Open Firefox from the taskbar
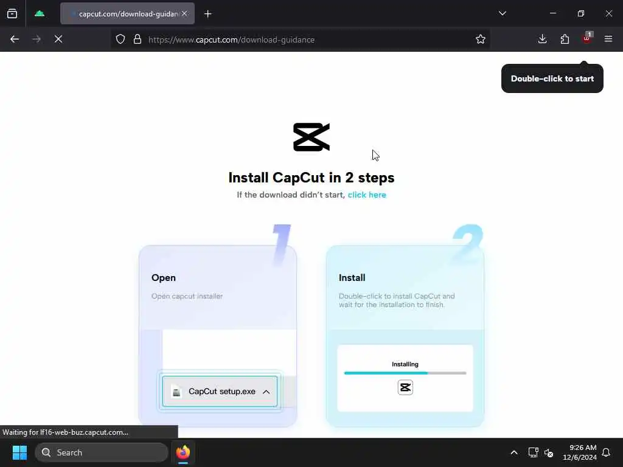Viewport: 623px width, 467px height. 183,452
